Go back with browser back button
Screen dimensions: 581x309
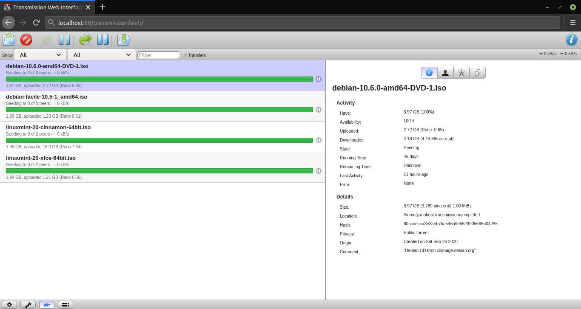point(9,23)
